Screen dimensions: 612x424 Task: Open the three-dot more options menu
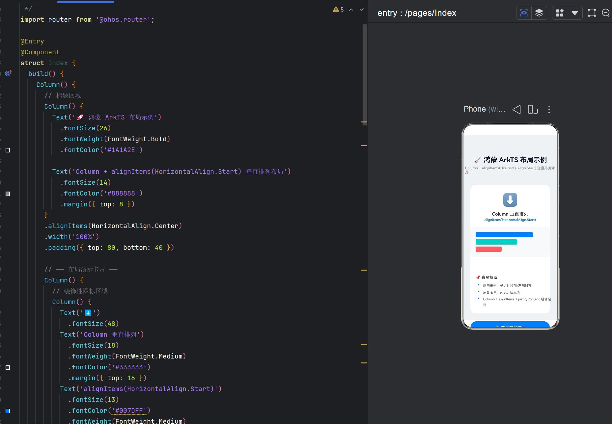pyautogui.click(x=549, y=109)
